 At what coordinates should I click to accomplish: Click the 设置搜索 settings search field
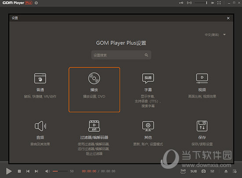(x=121, y=55)
